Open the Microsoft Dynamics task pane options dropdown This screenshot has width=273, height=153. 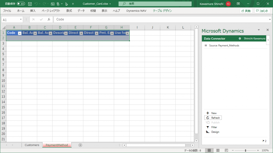point(259,30)
